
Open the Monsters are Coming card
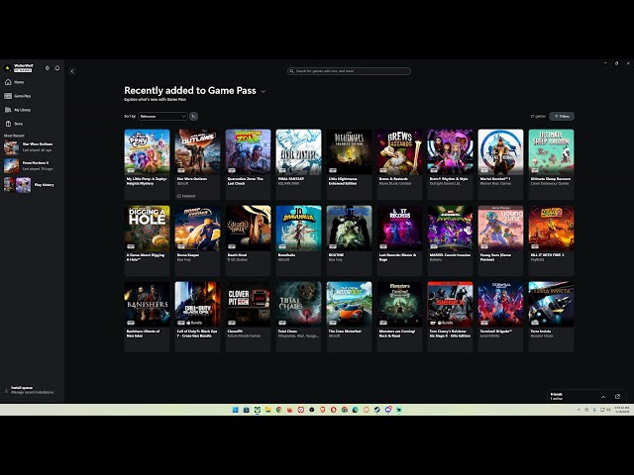tap(400, 317)
